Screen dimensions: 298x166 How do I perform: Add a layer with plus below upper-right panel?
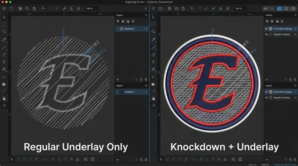coord(267,80)
